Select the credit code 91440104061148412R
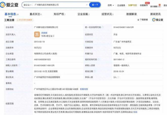 tap(123, 27)
